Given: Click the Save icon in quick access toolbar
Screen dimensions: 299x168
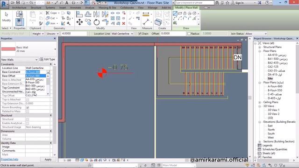Looking at the screenshot, I should pos(18,3).
